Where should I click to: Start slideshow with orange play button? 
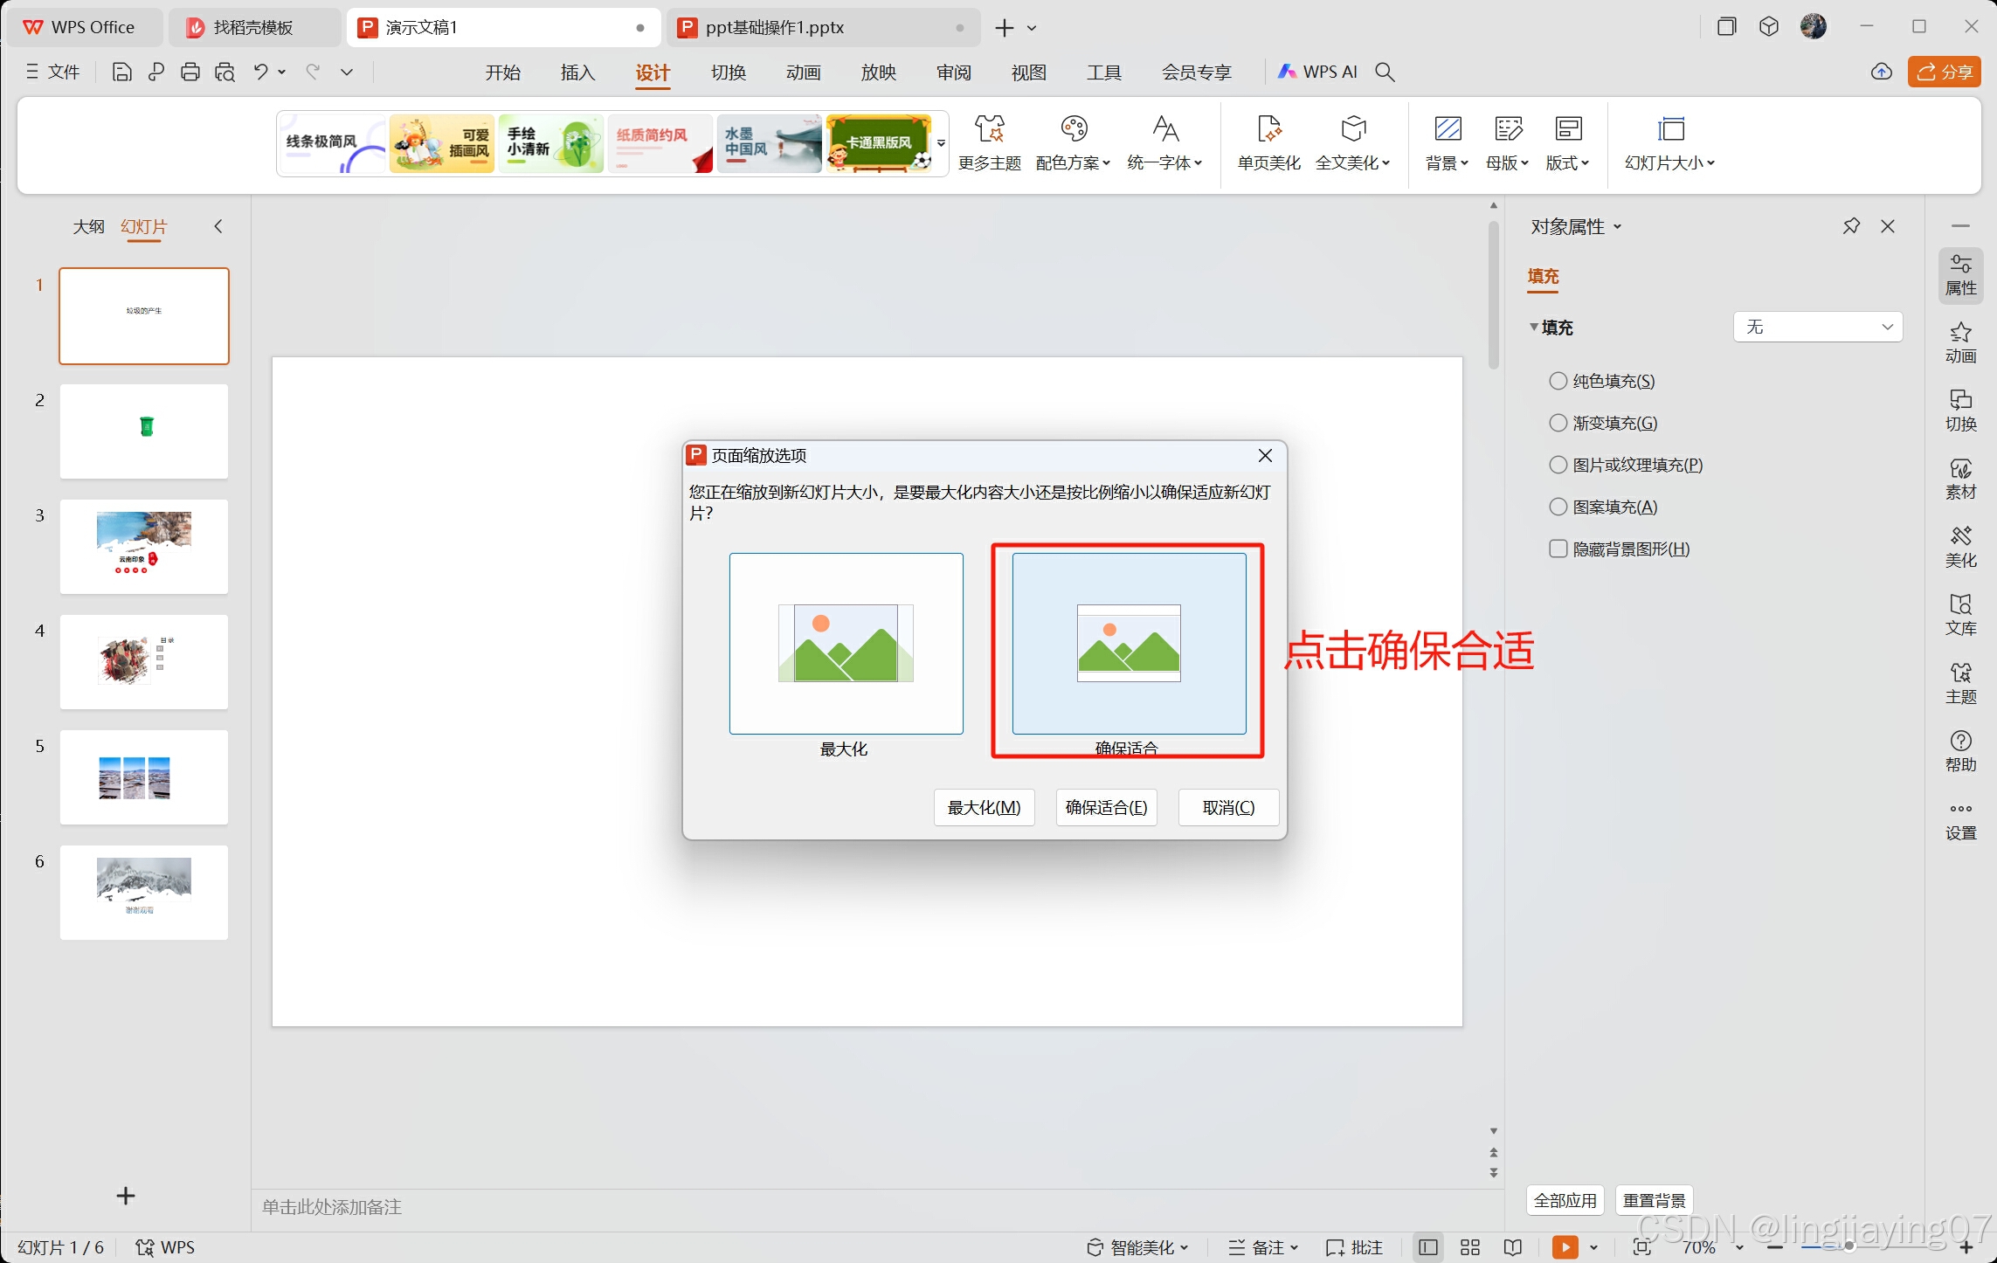click(1565, 1246)
